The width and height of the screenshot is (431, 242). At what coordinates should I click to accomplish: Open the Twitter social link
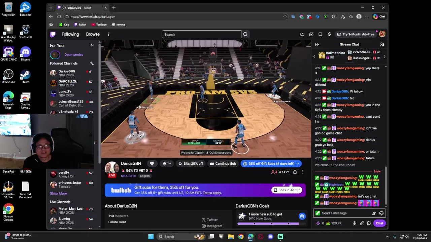(210, 219)
